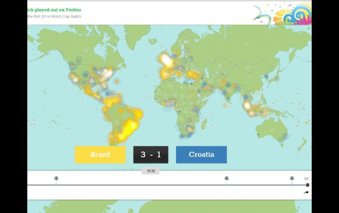Screen dimensions: 339x213
Task: Click the 3 - 1 score box
Action: pyautogui.click(x=151, y=155)
